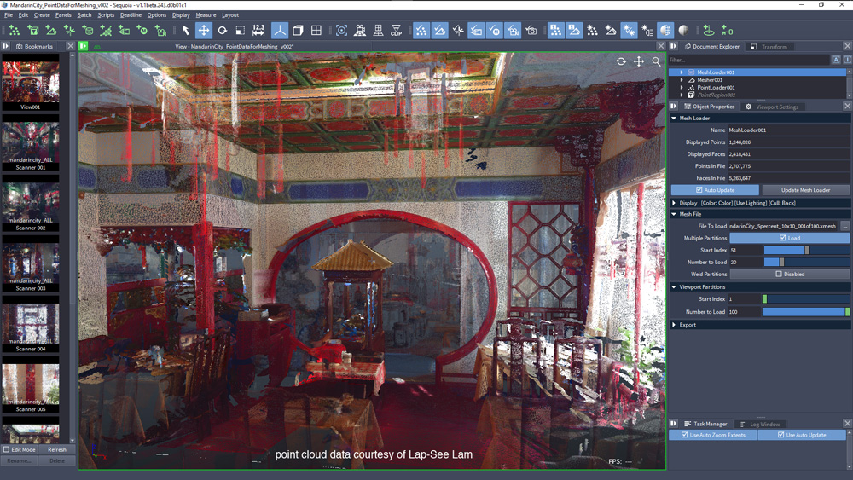Open the Batch menu
The height and width of the screenshot is (480, 853).
84,15
